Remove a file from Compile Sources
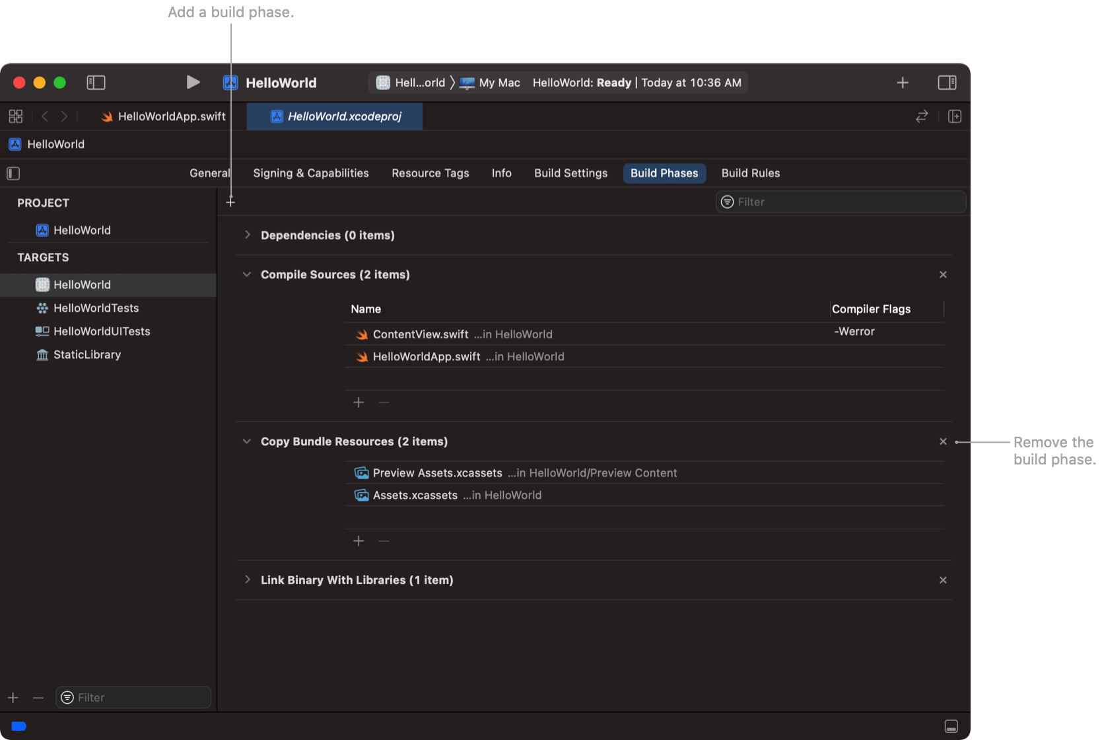1100x740 pixels. (384, 402)
